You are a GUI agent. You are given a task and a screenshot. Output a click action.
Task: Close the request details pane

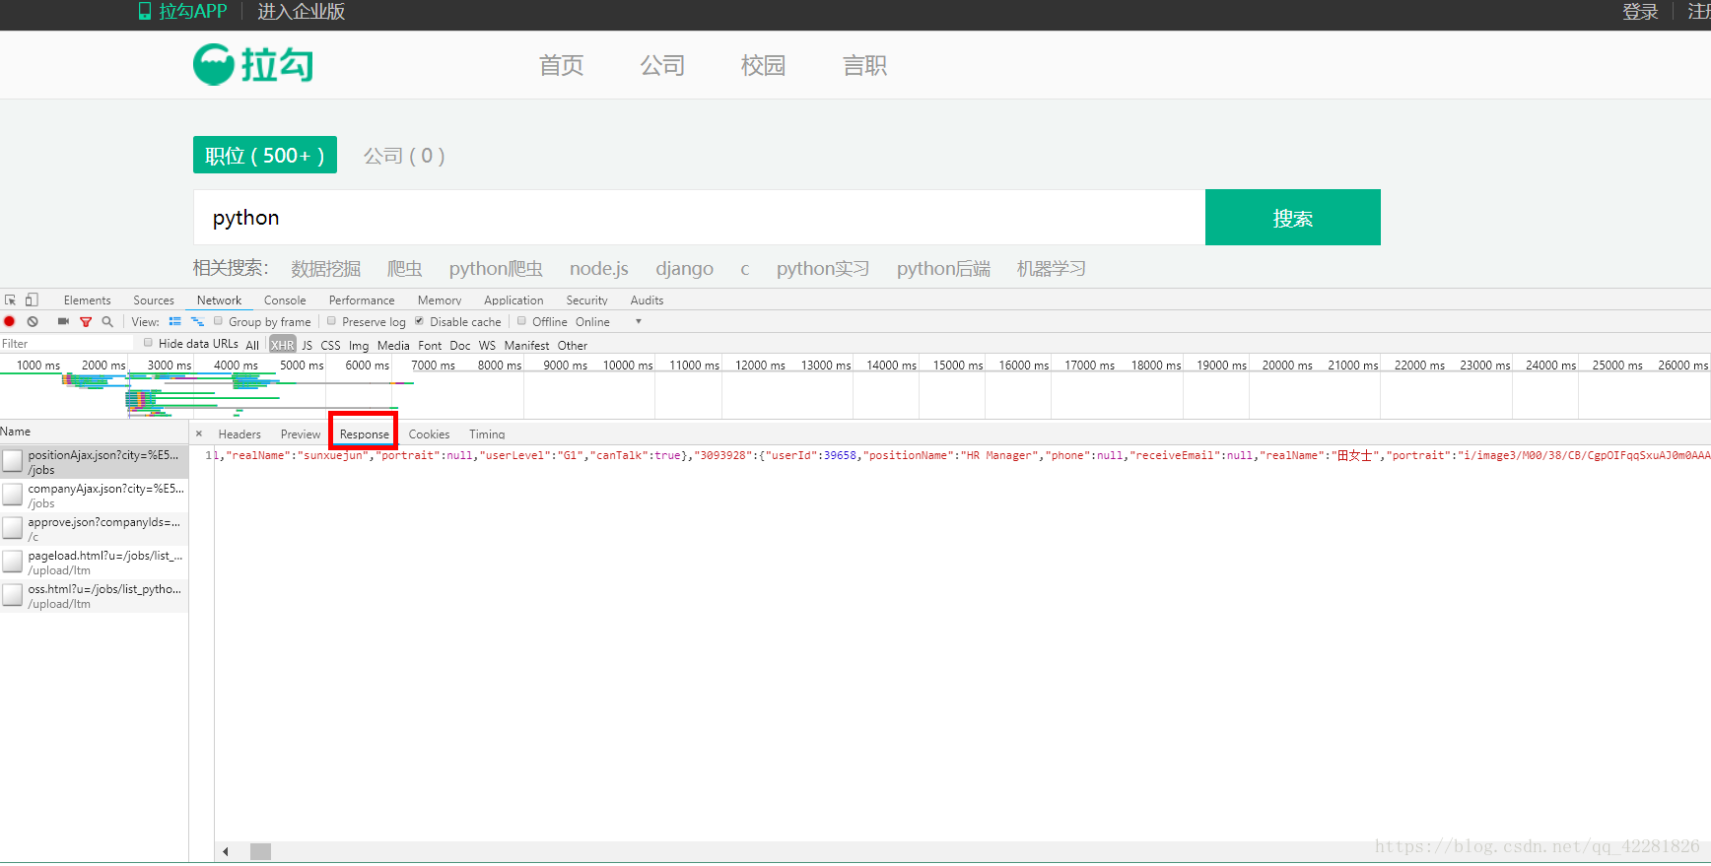coord(199,433)
